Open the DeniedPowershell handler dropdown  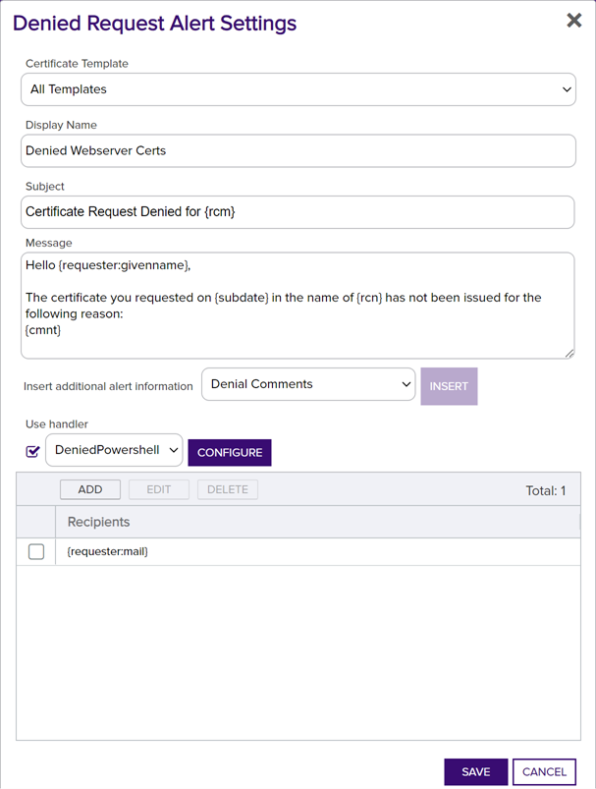(114, 450)
